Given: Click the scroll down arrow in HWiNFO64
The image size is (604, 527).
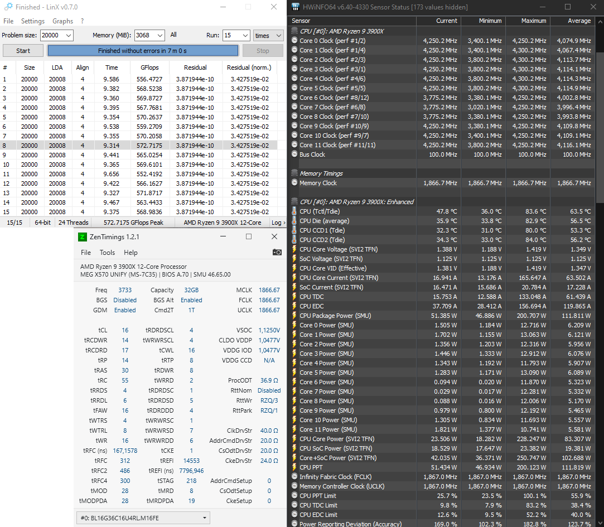Looking at the screenshot, I should click(x=600, y=523).
